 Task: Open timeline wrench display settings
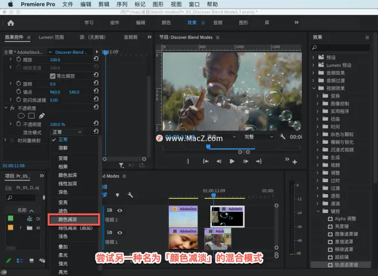[130, 195]
